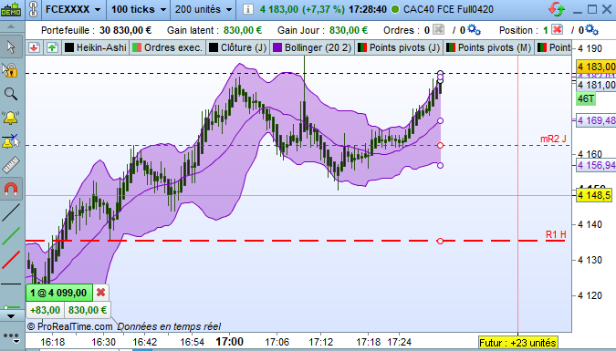
Task: Expand the hidden tools with the bottom down arrow
Action: click(11, 316)
